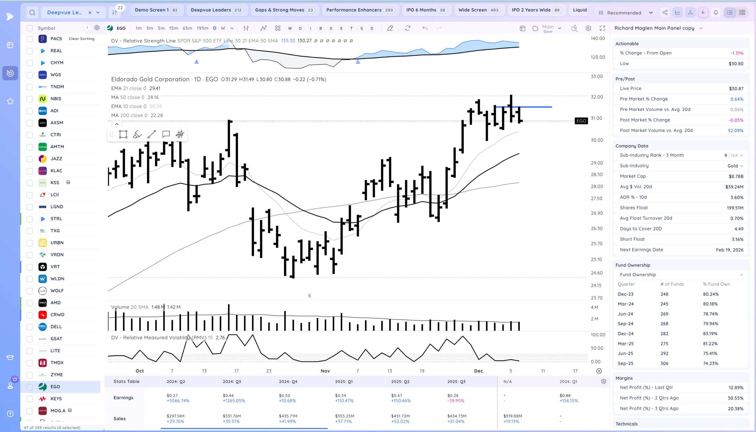Screen dimensions: 756x432
Task: Select the 65m timeframe button
Action: point(187,28)
